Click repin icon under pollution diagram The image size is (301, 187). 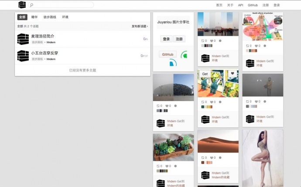pyautogui.click(x=248, y=46)
